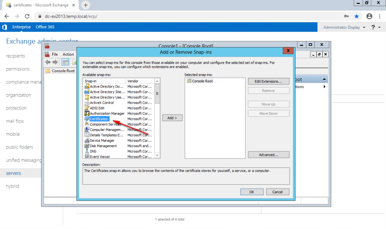The width and height of the screenshot is (386, 229).
Task: Select the DNS snap-in icon
Action: coord(87,151)
